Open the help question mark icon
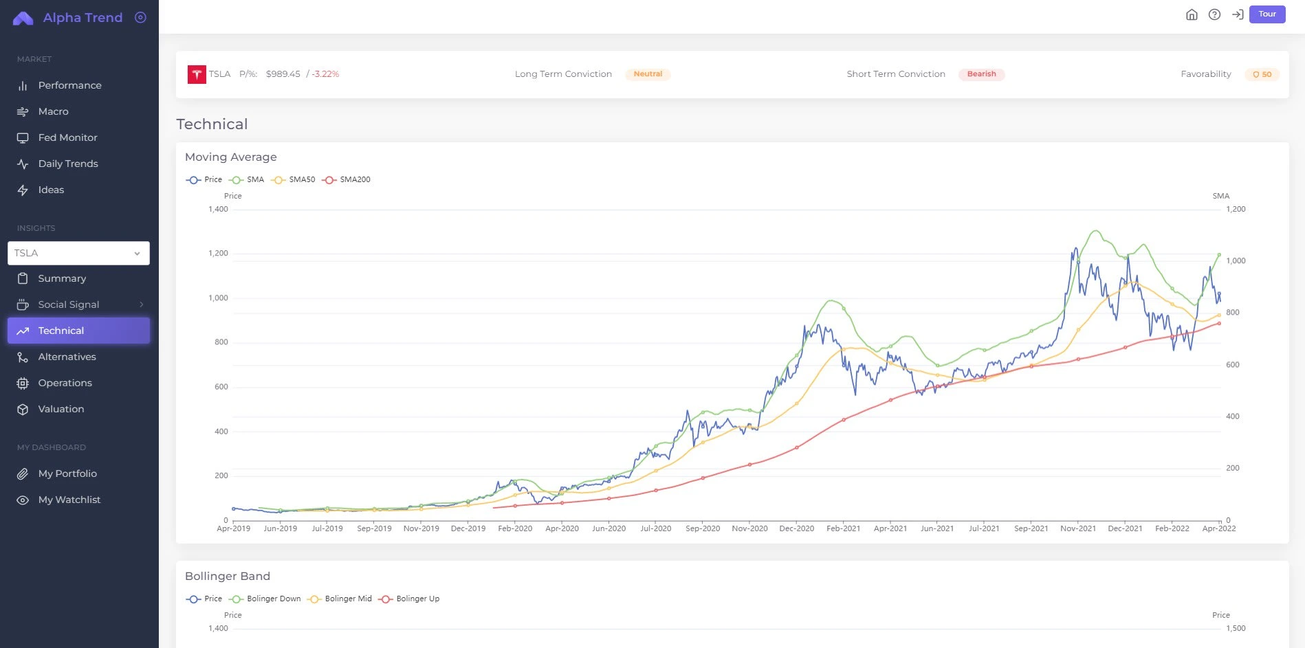The height and width of the screenshot is (648, 1305). [x=1214, y=14]
